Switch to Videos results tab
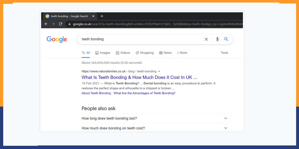Screen dimensions: 299x149 [123, 53]
